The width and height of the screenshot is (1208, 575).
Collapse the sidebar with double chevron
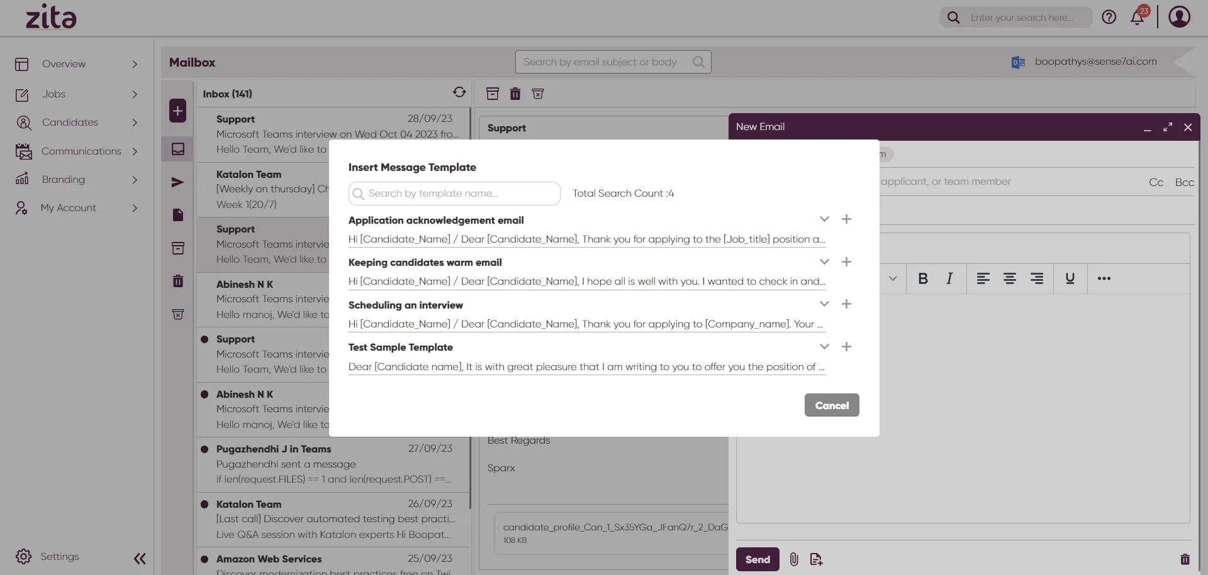click(x=140, y=559)
